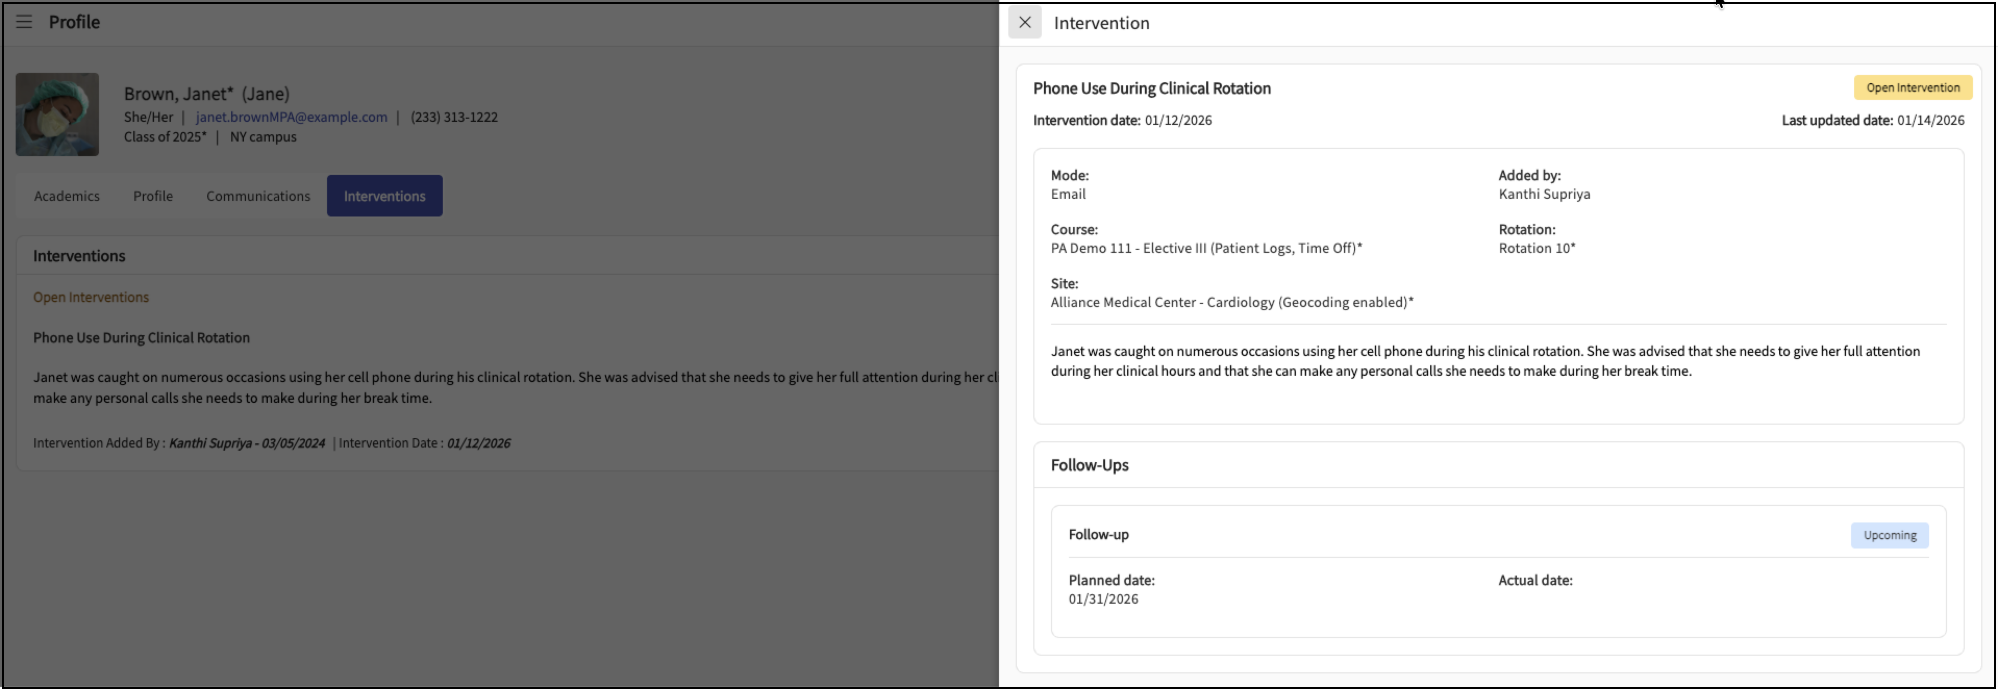Open the hamburger navigation menu
This screenshot has width=1998, height=689.
coord(24,22)
